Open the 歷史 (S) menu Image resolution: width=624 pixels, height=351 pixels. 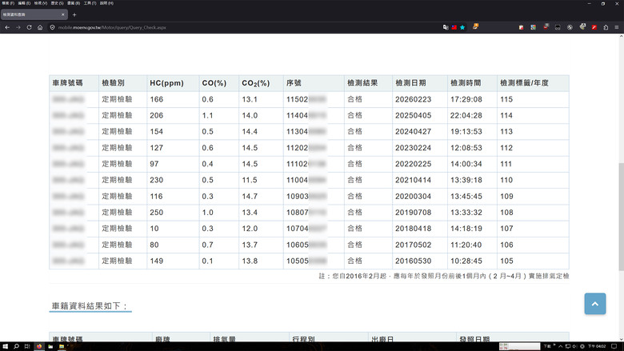tap(57, 3)
